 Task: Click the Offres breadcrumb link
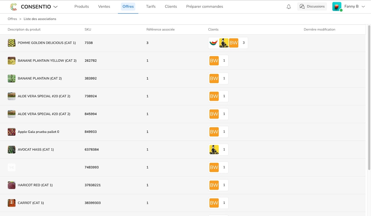(12, 19)
